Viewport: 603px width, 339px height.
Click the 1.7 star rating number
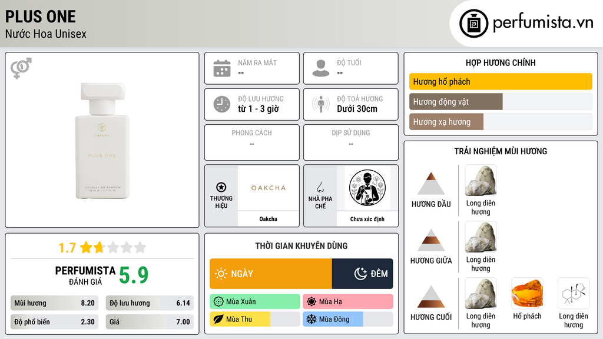[x=67, y=248]
